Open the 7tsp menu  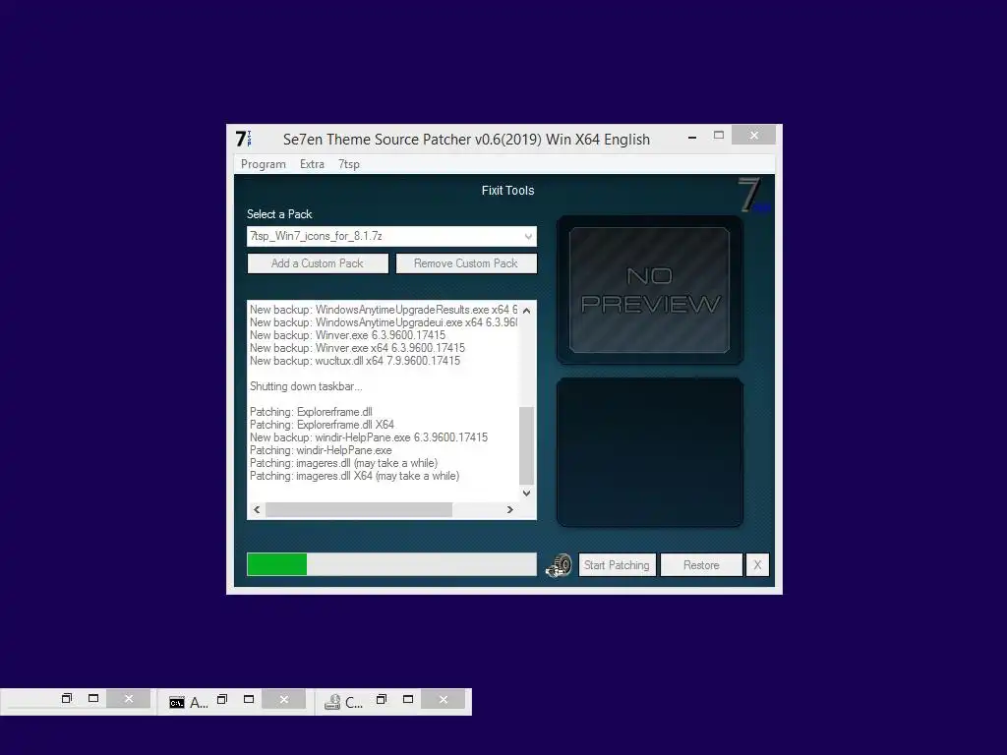(x=349, y=164)
